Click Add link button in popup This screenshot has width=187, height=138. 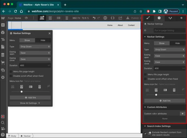click(x=30, y=98)
